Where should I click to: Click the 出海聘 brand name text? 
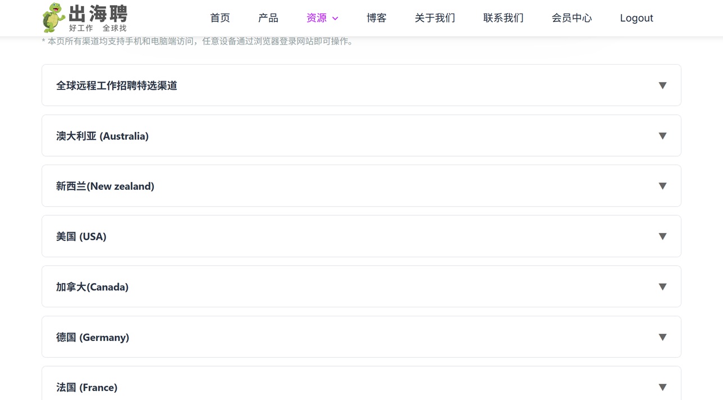98,13
